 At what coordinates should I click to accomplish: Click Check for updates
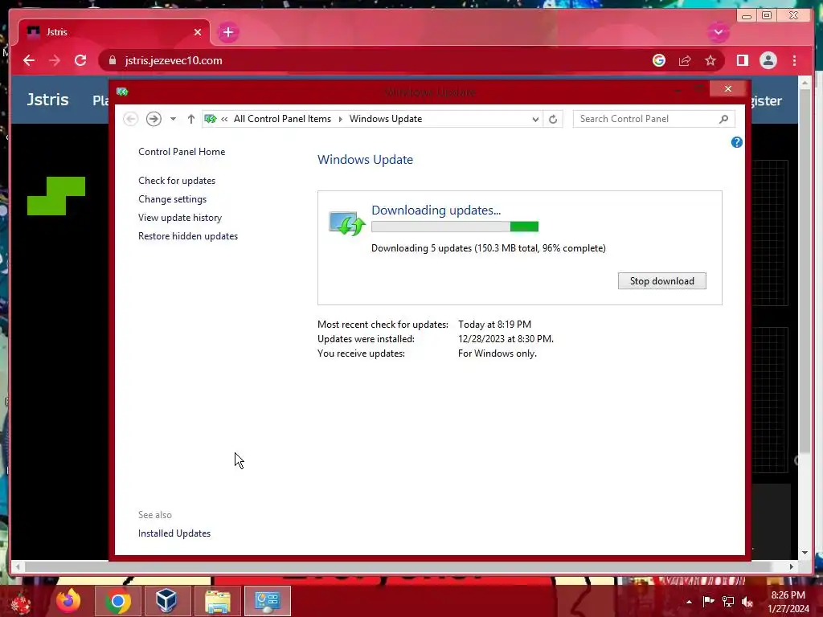point(177,181)
